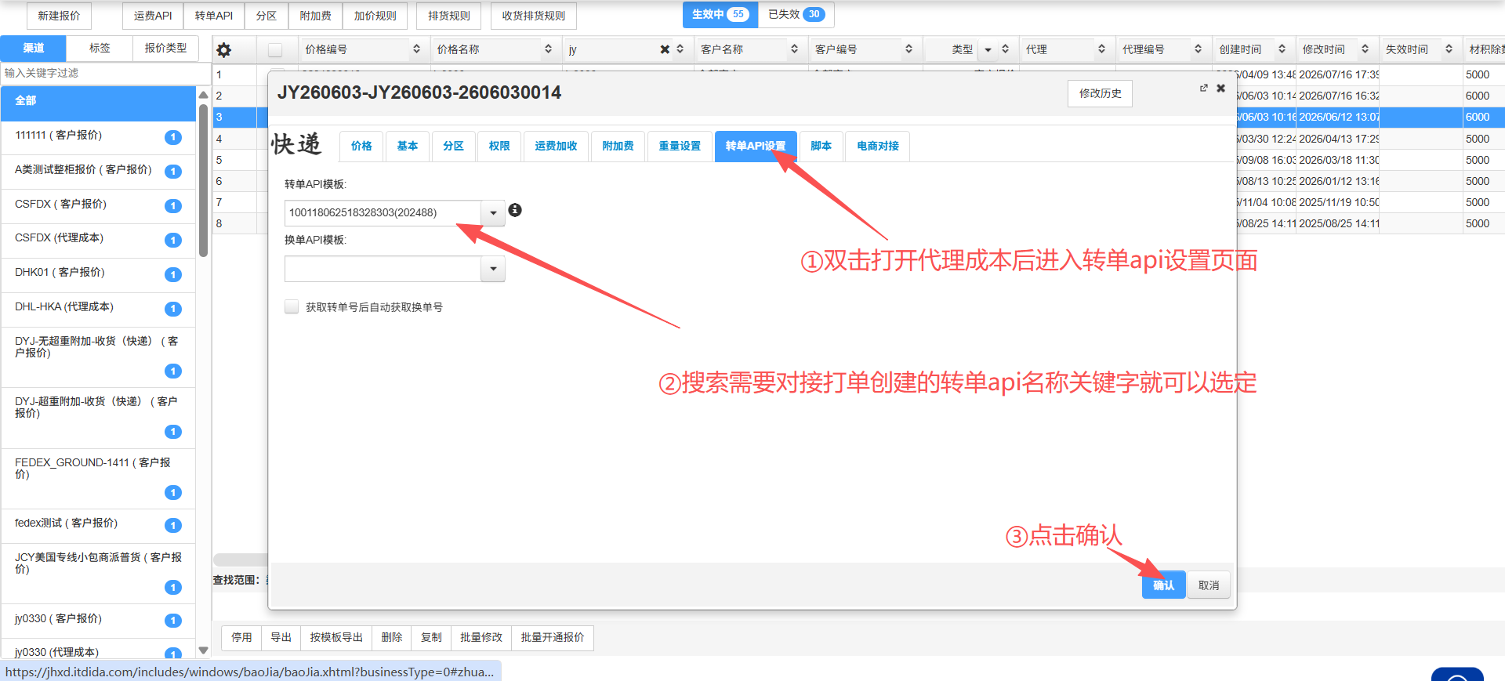Select the 渠道 sidebar tab
The height and width of the screenshot is (681, 1505).
click(x=33, y=48)
